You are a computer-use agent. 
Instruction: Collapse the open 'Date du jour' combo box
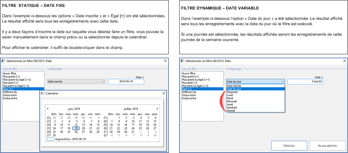(282, 81)
